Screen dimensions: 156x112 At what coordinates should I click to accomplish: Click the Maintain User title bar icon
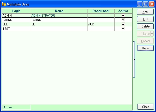click(x=4, y=4)
